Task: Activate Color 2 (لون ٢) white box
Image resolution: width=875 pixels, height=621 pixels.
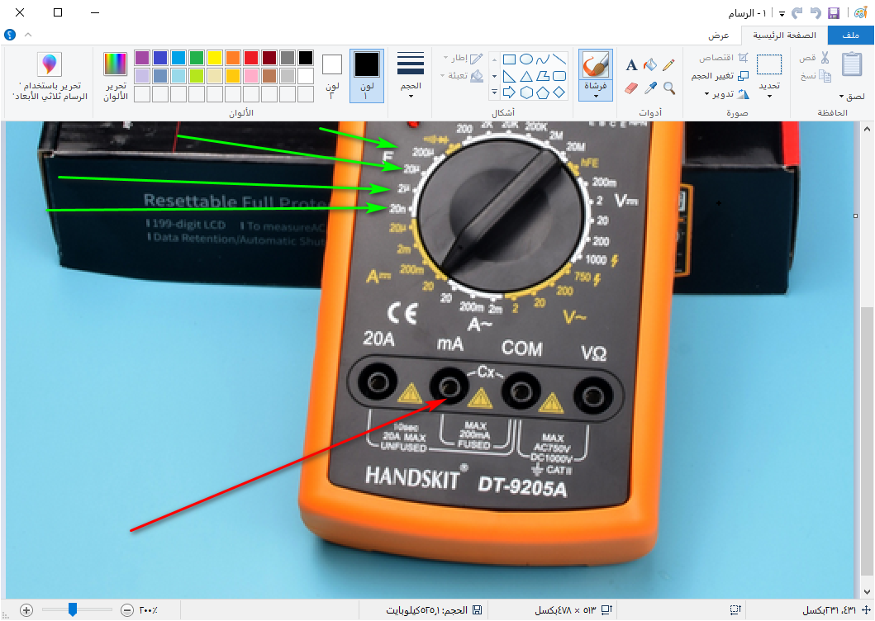Action: (331, 75)
